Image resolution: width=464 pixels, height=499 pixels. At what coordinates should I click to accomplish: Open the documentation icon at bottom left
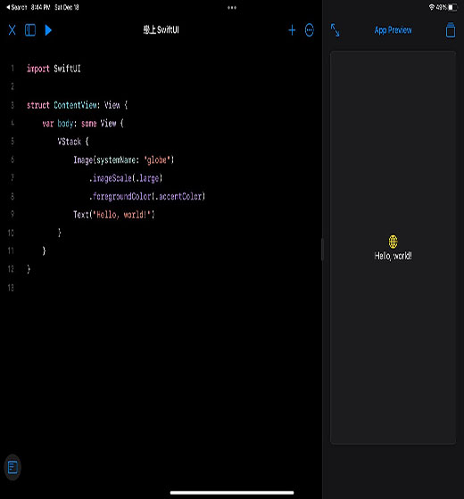(12, 467)
